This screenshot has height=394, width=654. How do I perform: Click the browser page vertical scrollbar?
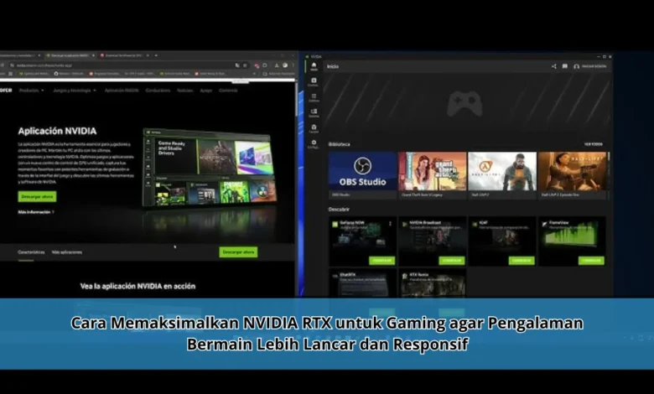pos(296,100)
